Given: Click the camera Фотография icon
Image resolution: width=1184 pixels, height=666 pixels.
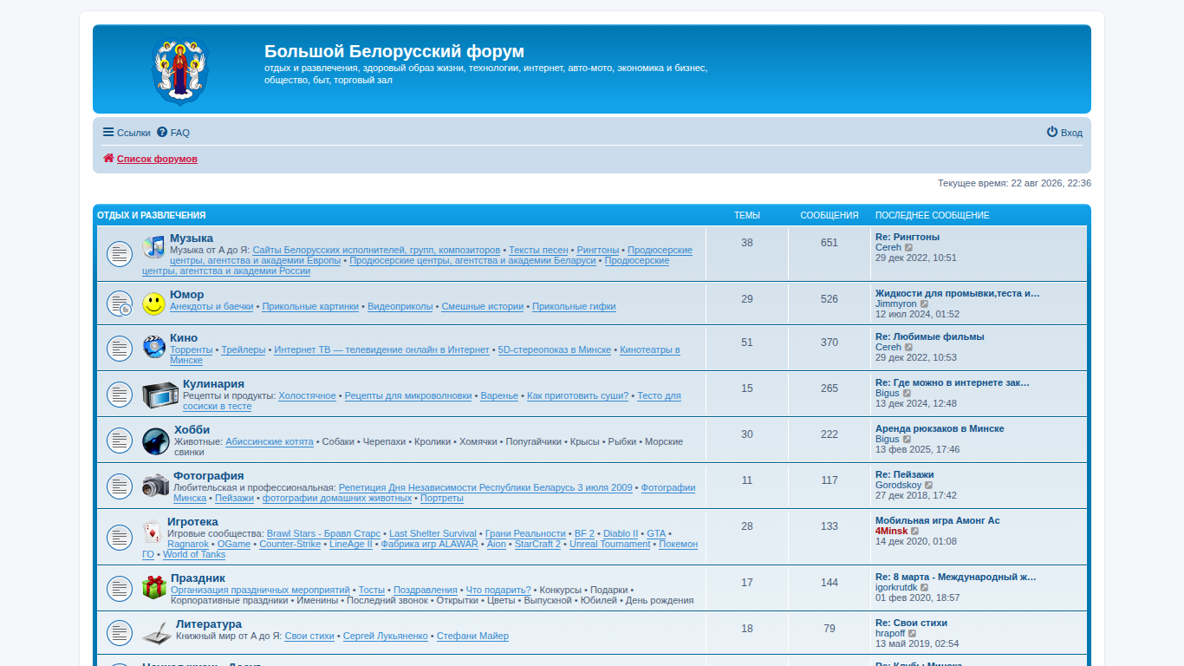Looking at the screenshot, I should [x=156, y=486].
